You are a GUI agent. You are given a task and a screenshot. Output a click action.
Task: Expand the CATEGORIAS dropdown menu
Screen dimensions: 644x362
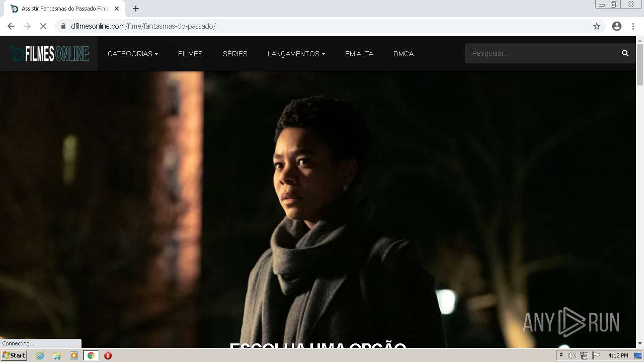click(x=133, y=54)
